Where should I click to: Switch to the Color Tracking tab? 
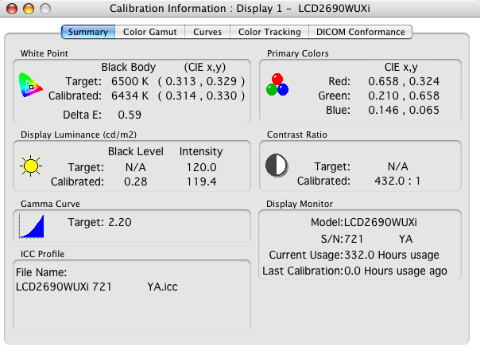tap(269, 32)
